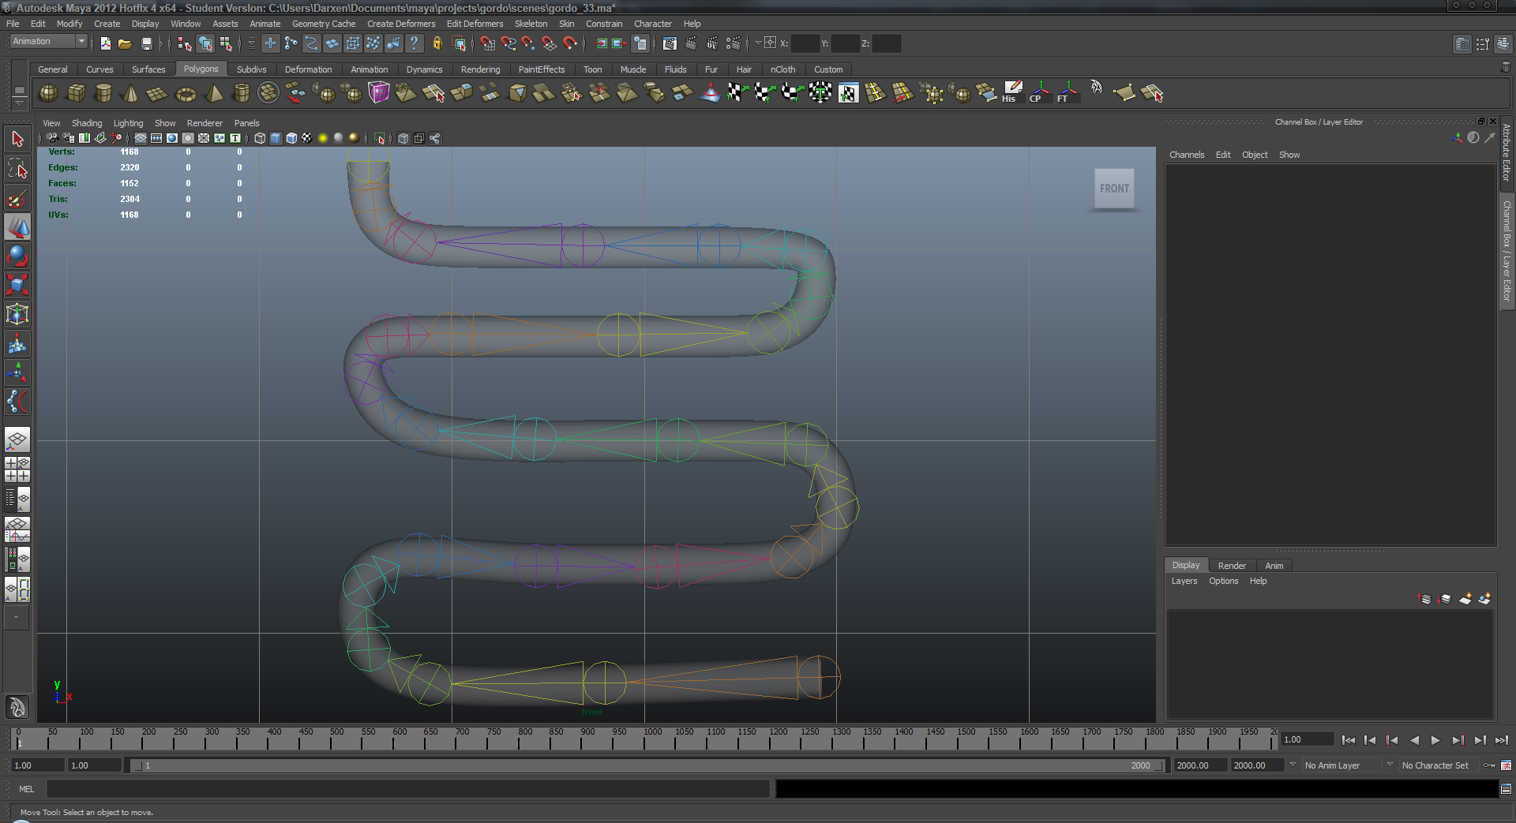This screenshot has height=823, width=1516.
Task: Click the question mark help icon
Action: (414, 43)
